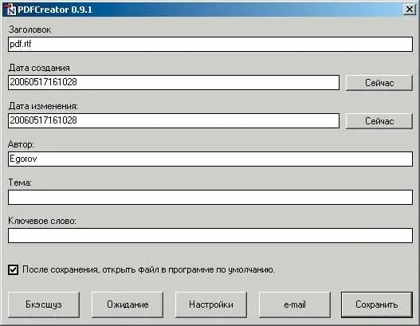The image size is (420, 326).
Task: Click the Заголовок label text
Action: (29, 29)
